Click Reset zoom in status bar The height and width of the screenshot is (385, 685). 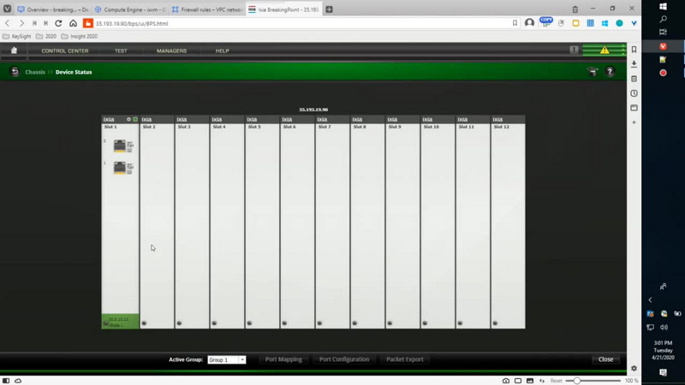click(556, 381)
